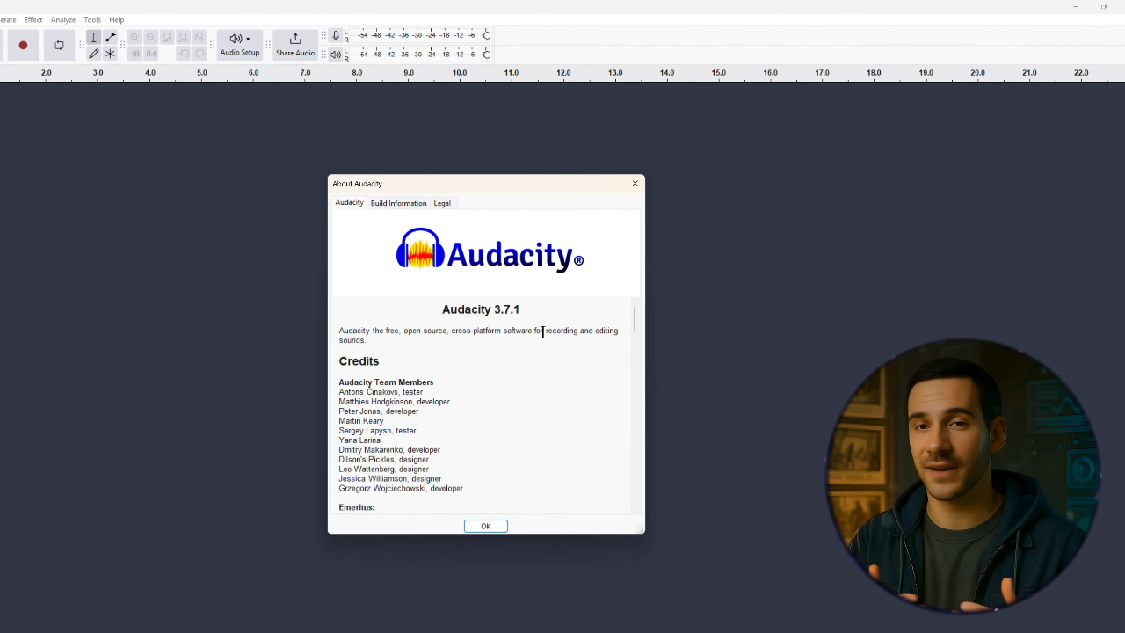
Task: Click the playback meter speaker icon
Action: (335, 55)
